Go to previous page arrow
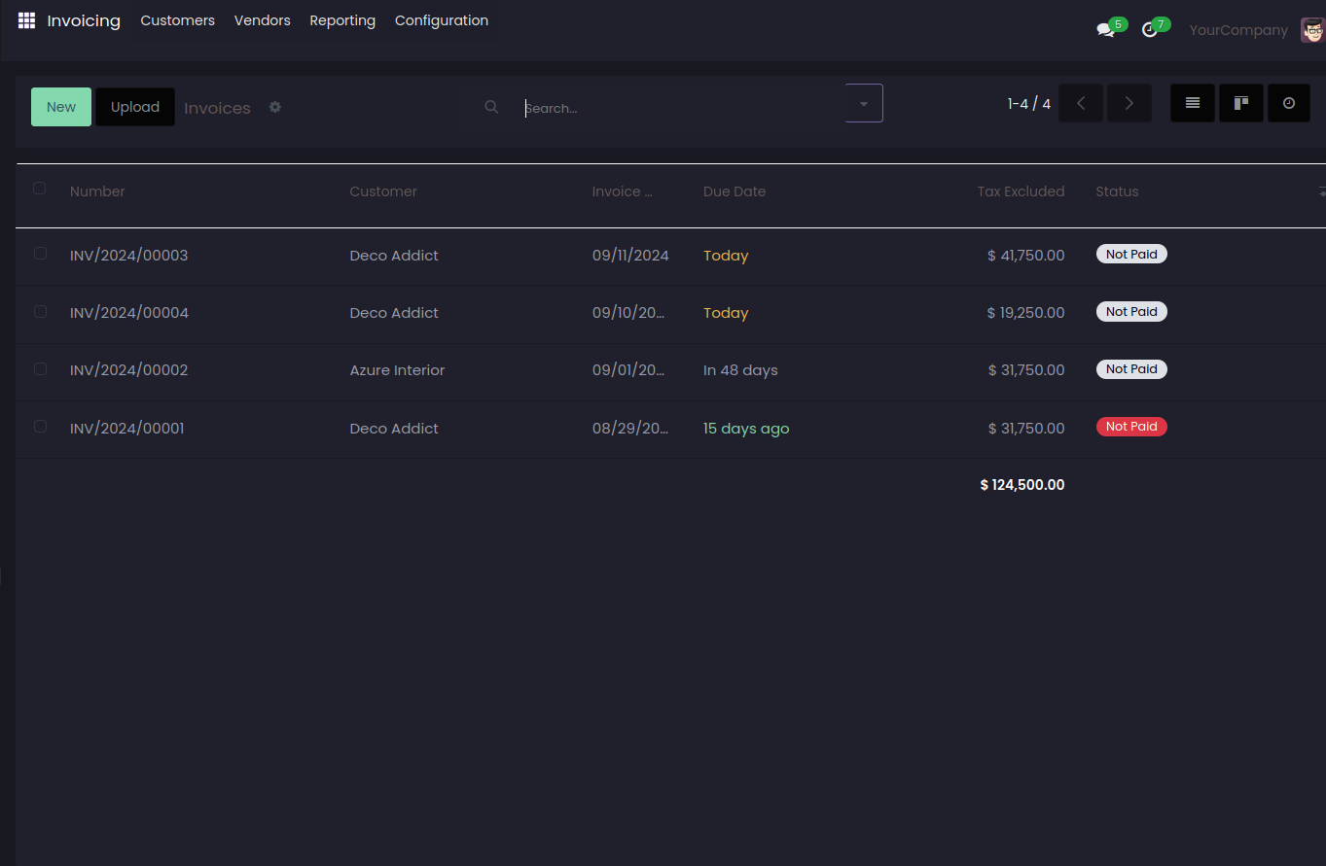Viewport: 1326px width, 866px height. pos(1081,103)
